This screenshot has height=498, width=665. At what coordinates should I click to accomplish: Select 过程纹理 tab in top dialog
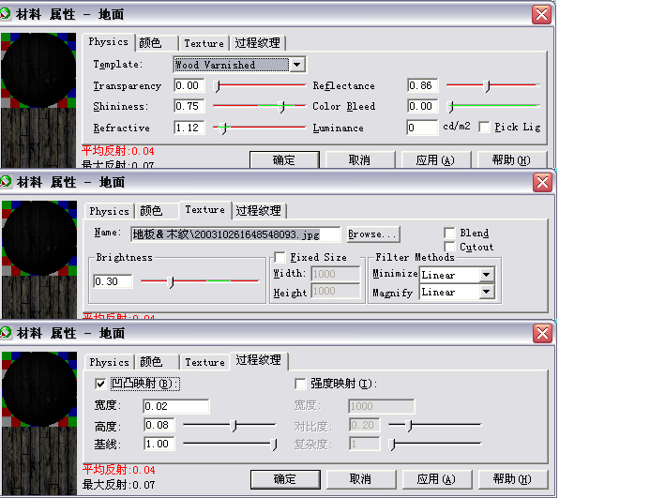257,43
